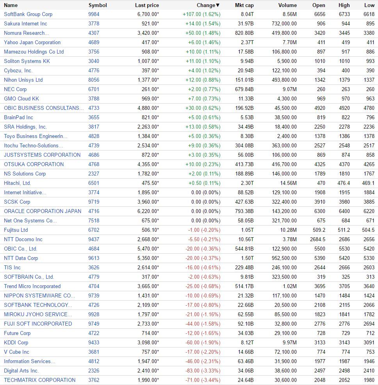Open ORACLE CORPORATION JAPAN link

coord(43,211)
